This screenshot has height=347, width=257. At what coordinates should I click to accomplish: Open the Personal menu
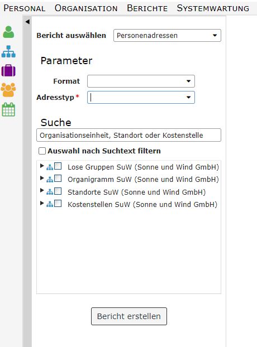(25, 8)
